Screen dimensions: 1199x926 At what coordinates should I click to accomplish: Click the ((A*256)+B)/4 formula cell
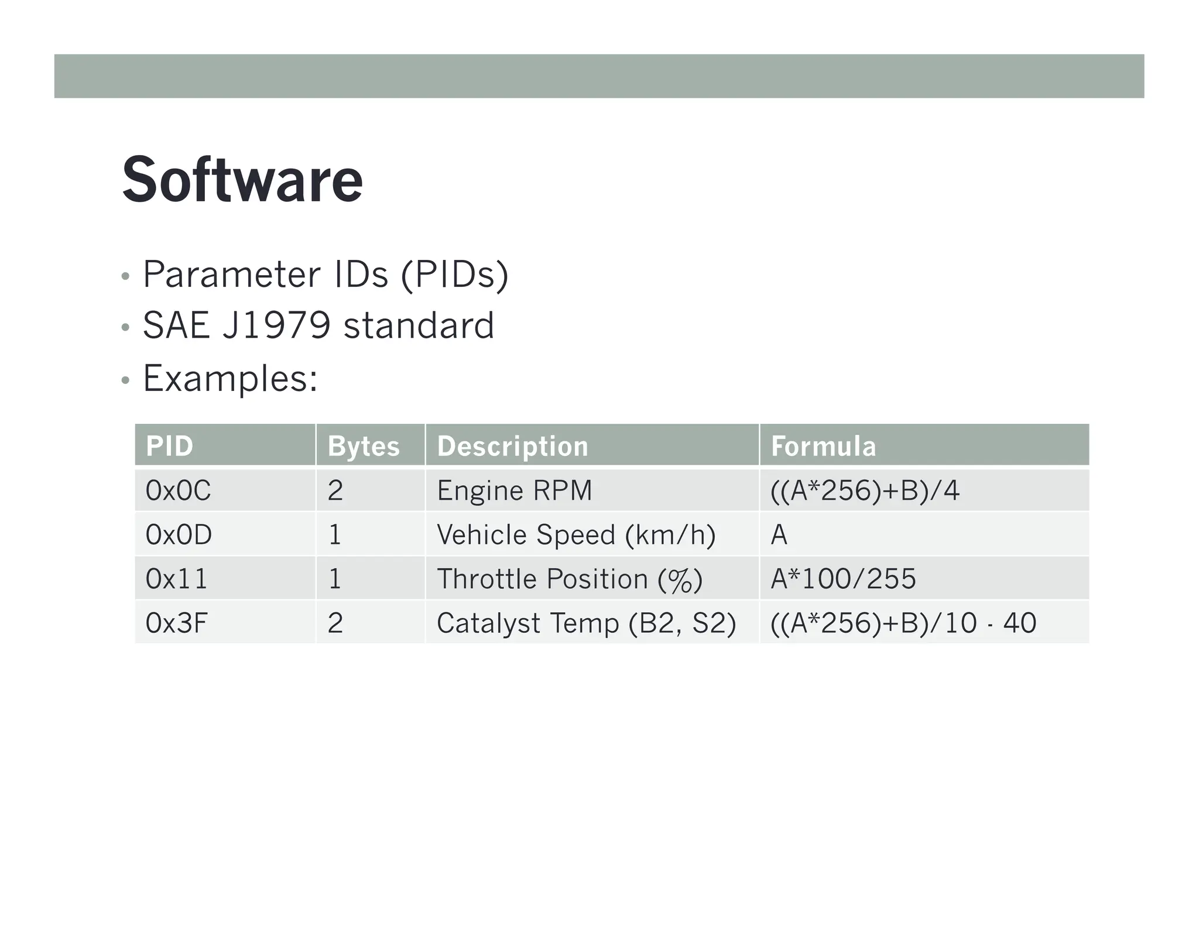(x=865, y=491)
